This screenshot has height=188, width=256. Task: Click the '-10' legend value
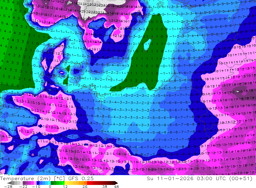click(x=36, y=187)
